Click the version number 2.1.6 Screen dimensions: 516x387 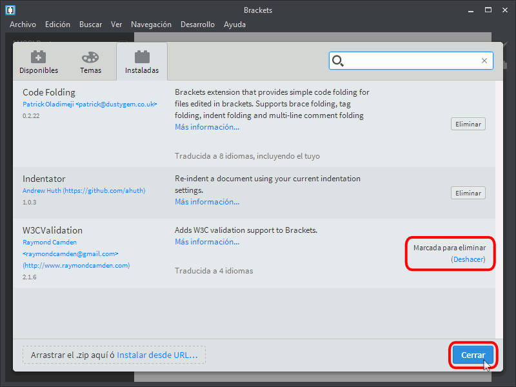pos(29,277)
